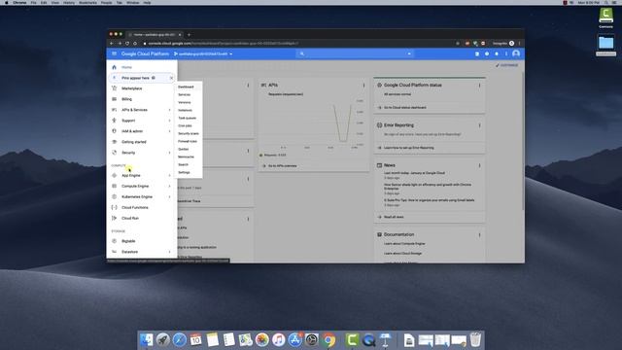
Task: Open a new browser tab
Action: tap(189, 35)
